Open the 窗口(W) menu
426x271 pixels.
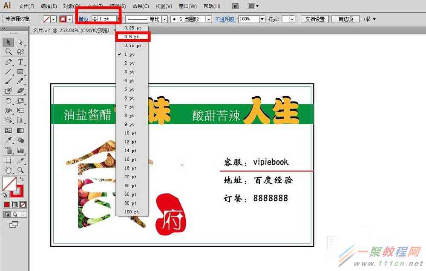point(188,6)
